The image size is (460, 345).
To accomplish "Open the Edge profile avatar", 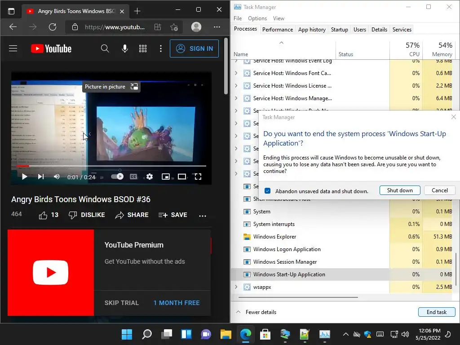I will tap(196, 27).
